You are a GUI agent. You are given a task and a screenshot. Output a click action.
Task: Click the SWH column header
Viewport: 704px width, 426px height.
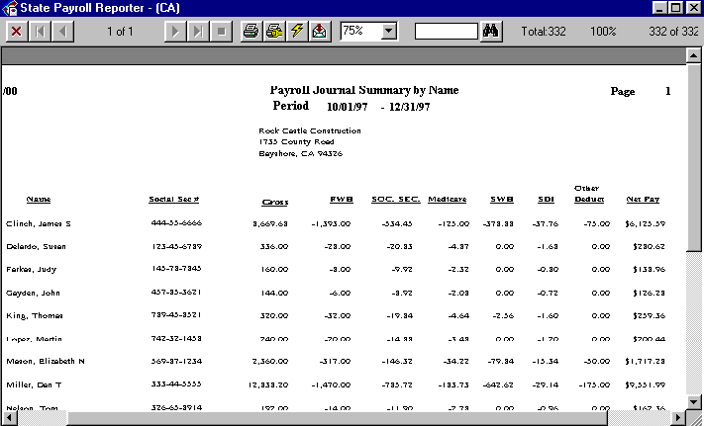tap(502, 200)
